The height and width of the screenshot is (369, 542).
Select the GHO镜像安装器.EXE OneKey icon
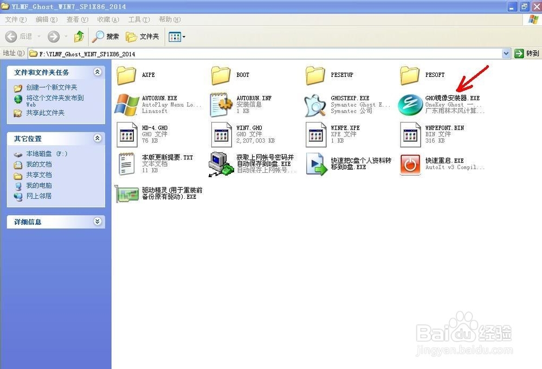coord(410,105)
